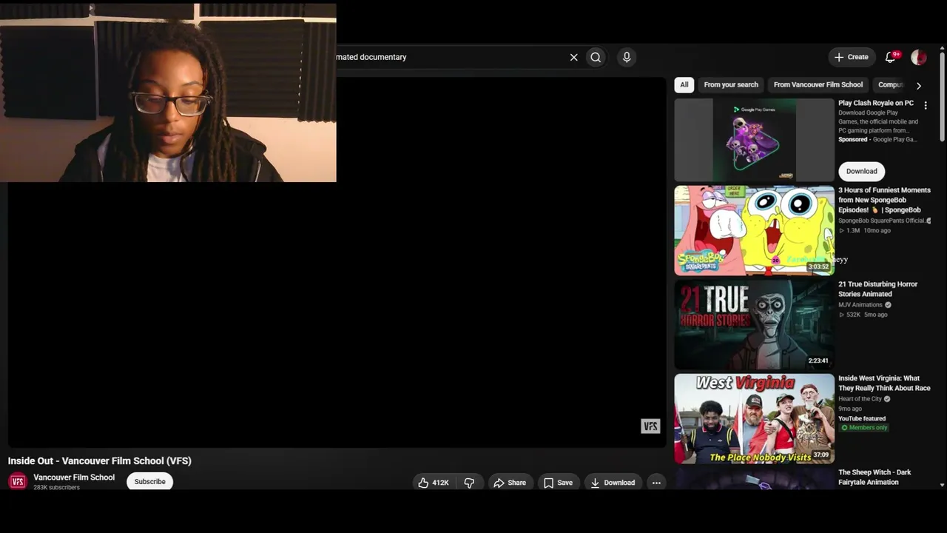947x533 pixels.
Task: Open 'The Sheep Witch - Dark Fairytale Animation'
Action: pos(874,477)
